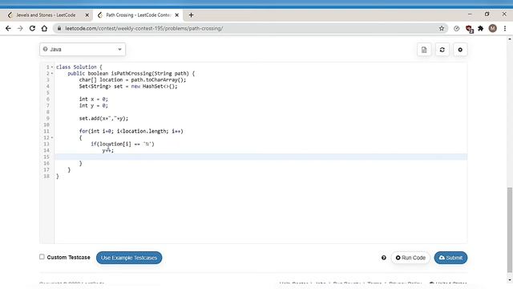This screenshot has width=513, height=289.
Task: Enable the Custom Testcase checkbox
Action: 42,257
